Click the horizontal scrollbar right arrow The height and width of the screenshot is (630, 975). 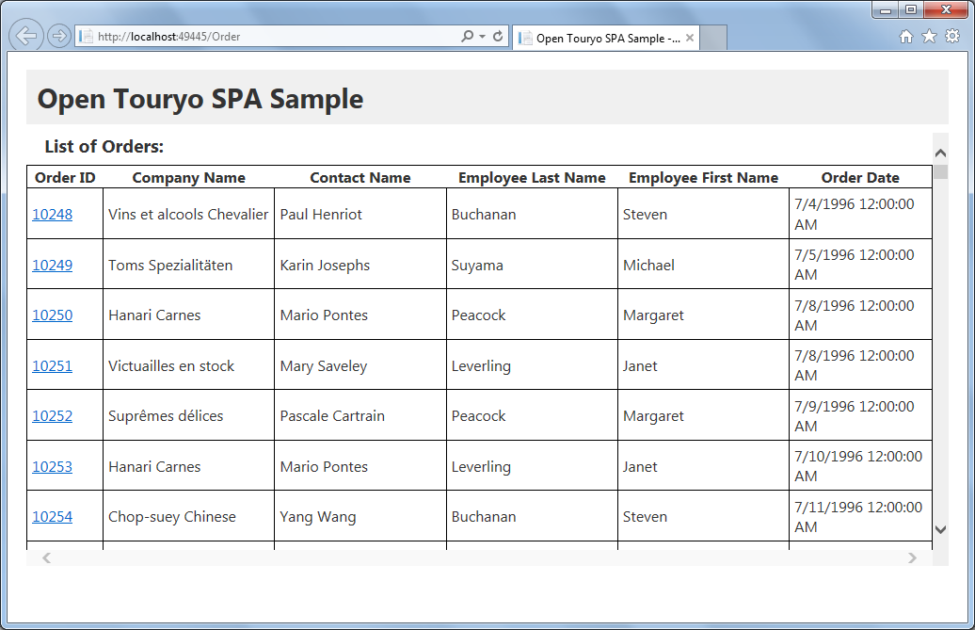(x=912, y=557)
